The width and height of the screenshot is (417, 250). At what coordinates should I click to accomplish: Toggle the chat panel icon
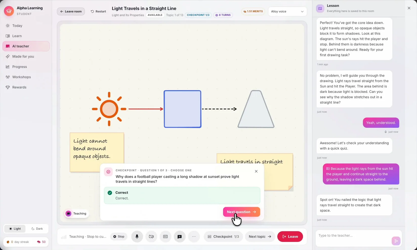180,237
